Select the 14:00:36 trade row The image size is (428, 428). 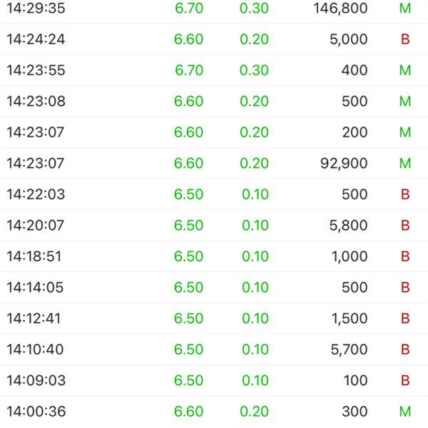tap(214, 412)
